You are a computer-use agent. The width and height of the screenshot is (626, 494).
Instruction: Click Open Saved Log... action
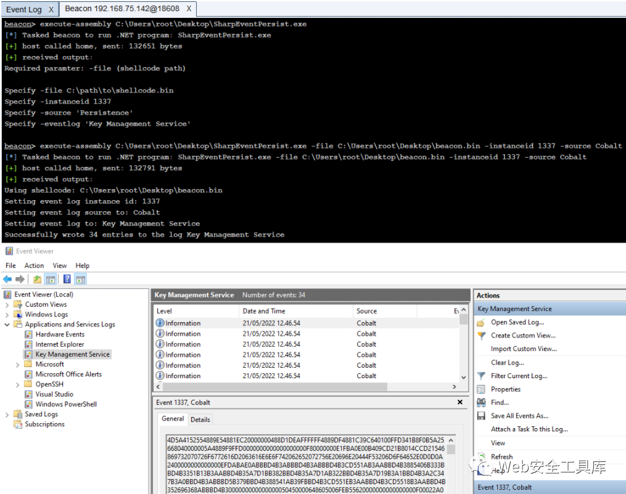[x=517, y=322]
